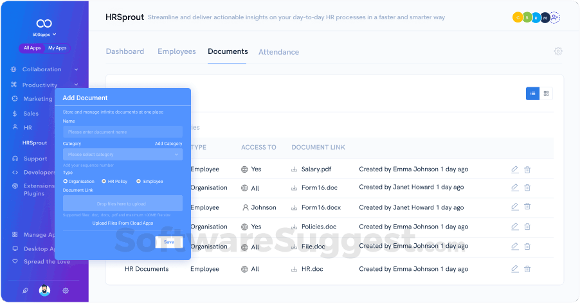Click the rocket icon in sidebar footer

(x=25, y=290)
